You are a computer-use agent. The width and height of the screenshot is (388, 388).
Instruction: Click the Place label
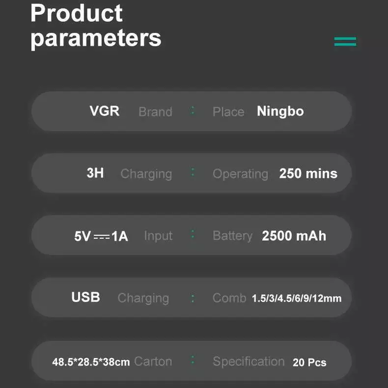click(228, 112)
